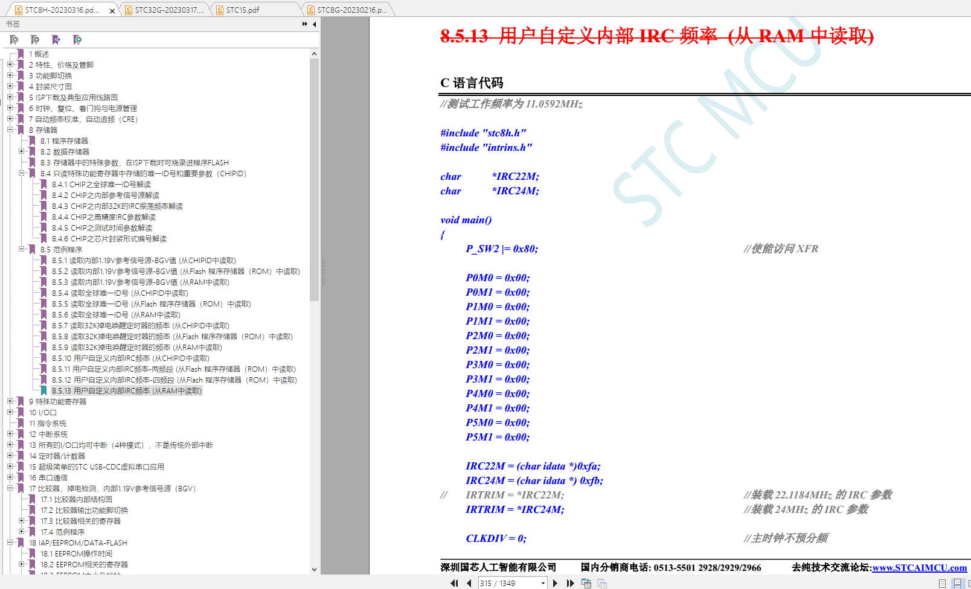Open bookmark 8.5.13 用户自定义内部IRC频率 (从RAM中读取)

tap(127, 391)
